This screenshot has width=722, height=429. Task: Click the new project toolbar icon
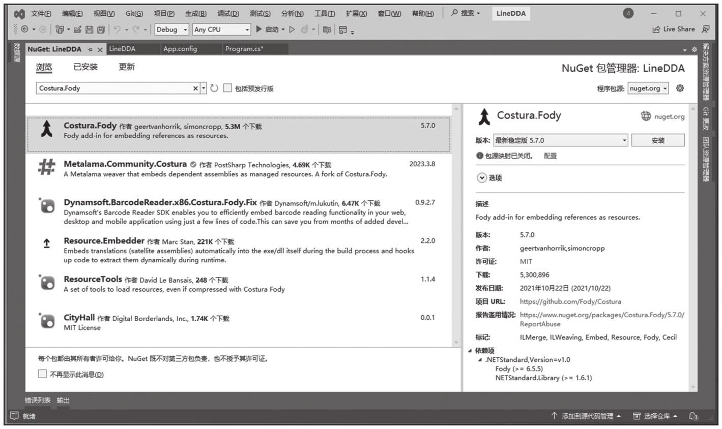(x=60, y=29)
